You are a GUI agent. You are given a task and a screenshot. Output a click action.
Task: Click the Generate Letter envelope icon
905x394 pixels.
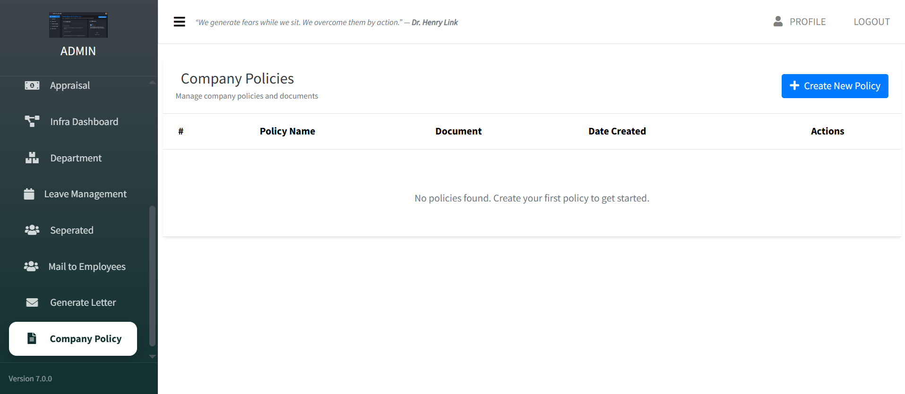[32, 302]
